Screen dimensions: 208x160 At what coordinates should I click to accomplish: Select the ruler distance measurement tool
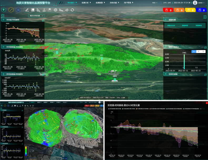pos(27,10)
